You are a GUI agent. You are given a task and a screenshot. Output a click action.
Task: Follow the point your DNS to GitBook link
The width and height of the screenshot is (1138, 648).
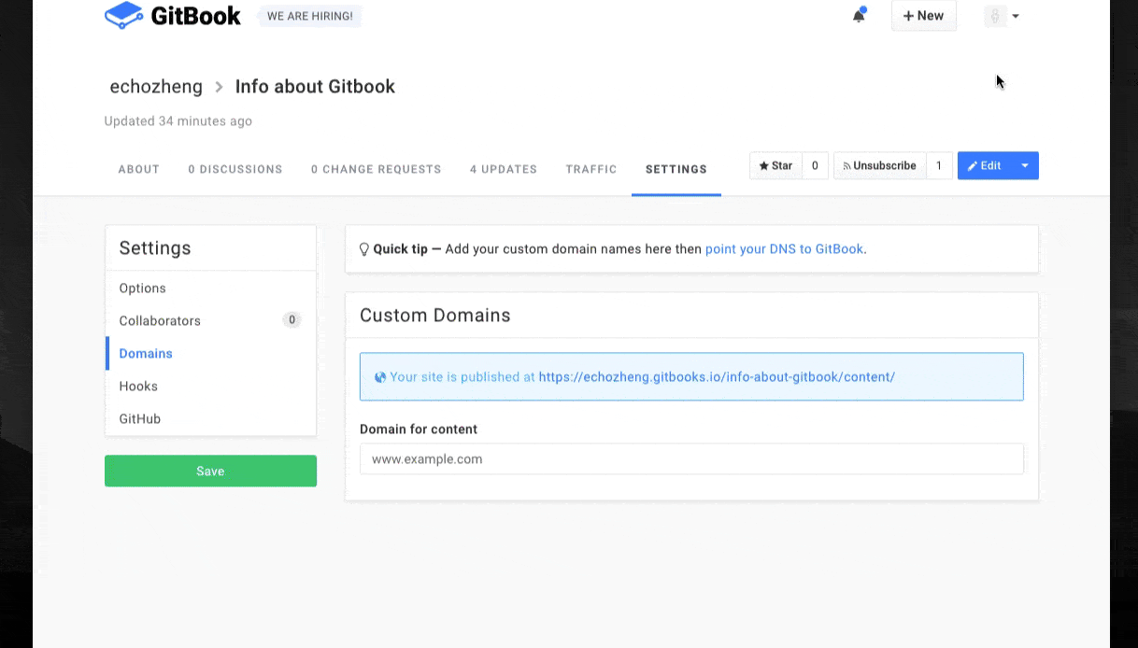(784, 248)
